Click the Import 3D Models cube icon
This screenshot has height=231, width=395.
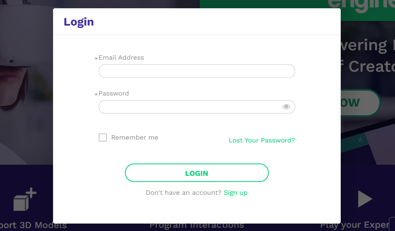25,200
